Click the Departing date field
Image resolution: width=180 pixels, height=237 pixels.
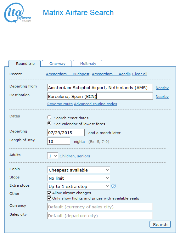tap(66, 133)
